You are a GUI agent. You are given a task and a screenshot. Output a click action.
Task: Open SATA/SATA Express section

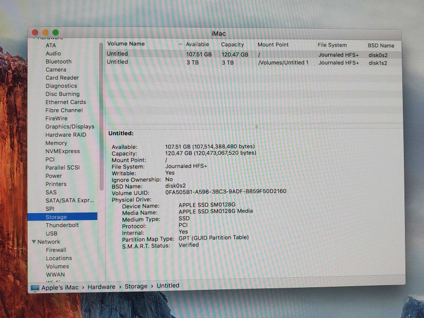(x=69, y=200)
